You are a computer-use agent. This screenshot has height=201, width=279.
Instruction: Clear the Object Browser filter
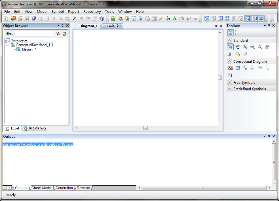[58, 34]
